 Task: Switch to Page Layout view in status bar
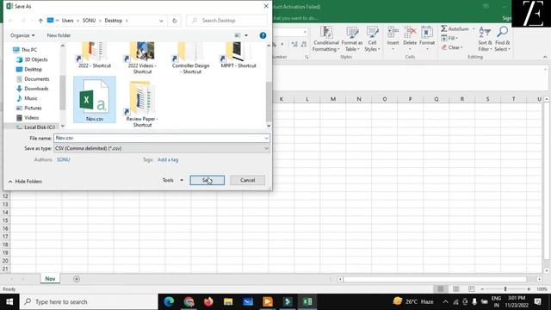(x=455, y=289)
